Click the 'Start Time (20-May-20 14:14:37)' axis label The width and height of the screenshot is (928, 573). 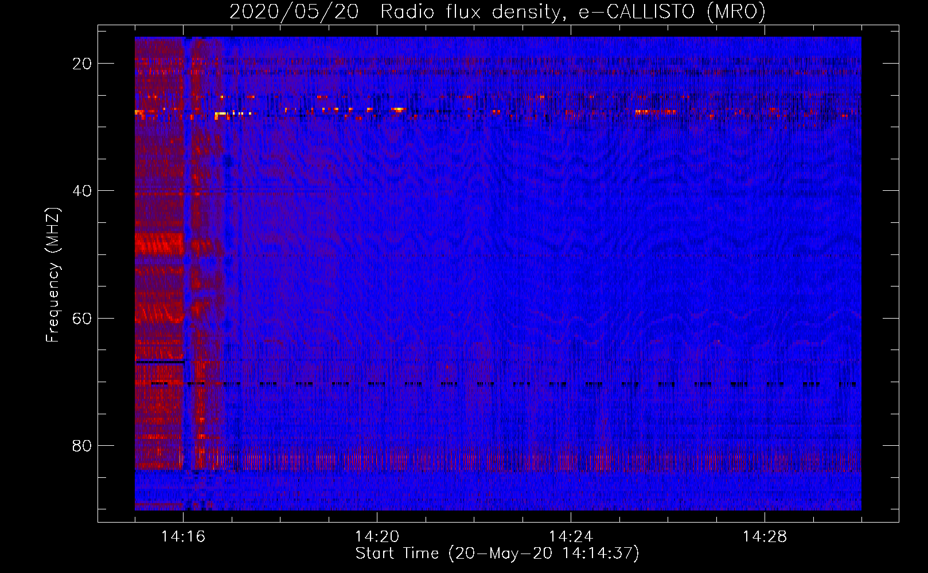coord(497,554)
